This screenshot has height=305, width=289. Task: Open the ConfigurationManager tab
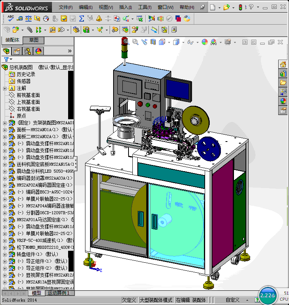(x=28, y=51)
